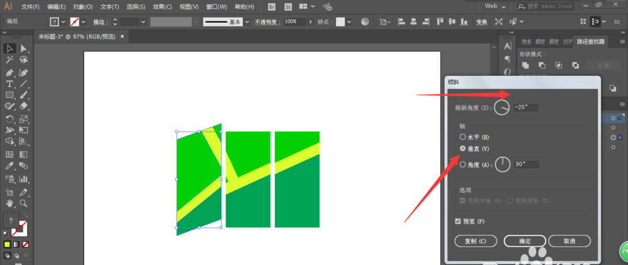Select the Blend tool
The height and width of the screenshot is (265, 628).
tap(24, 165)
